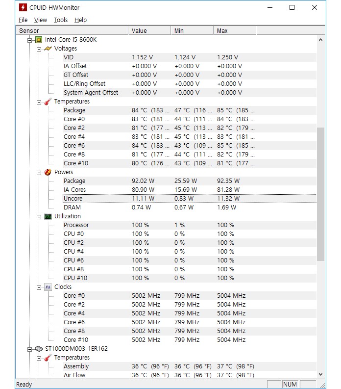Click the Max column header
The height and width of the screenshot is (389, 341).
point(235,31)
